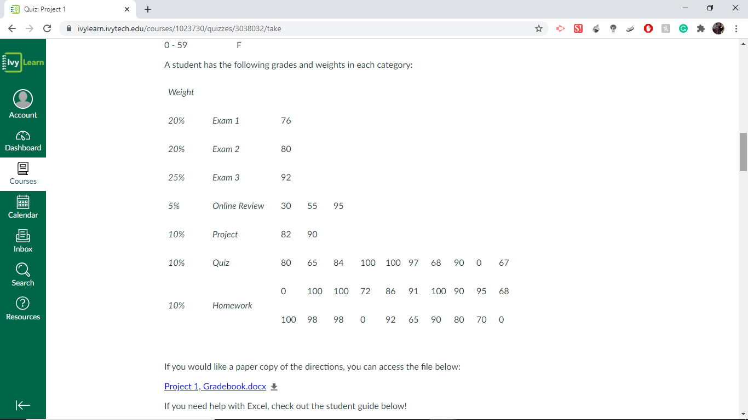Open the uBlock Origin extension
Viewport: 748px width, 420px height.
pos(648,28)
